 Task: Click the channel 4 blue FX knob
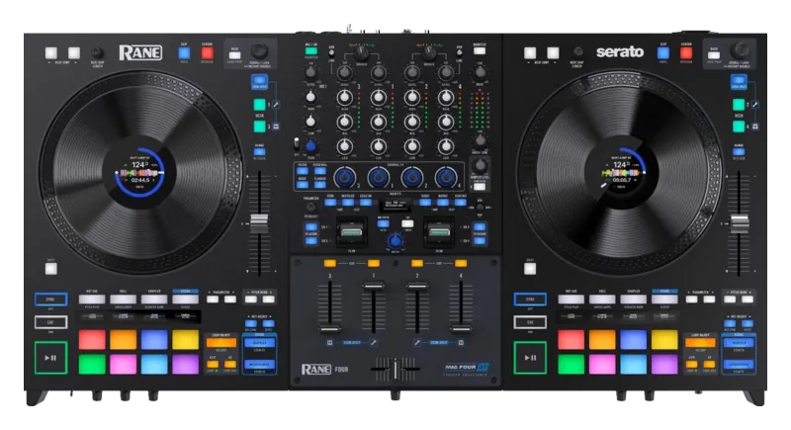(x=446, y=177)
